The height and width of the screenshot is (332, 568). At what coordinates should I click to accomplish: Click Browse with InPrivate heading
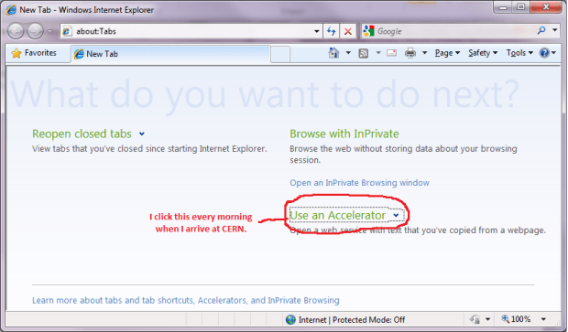(344, 134)
